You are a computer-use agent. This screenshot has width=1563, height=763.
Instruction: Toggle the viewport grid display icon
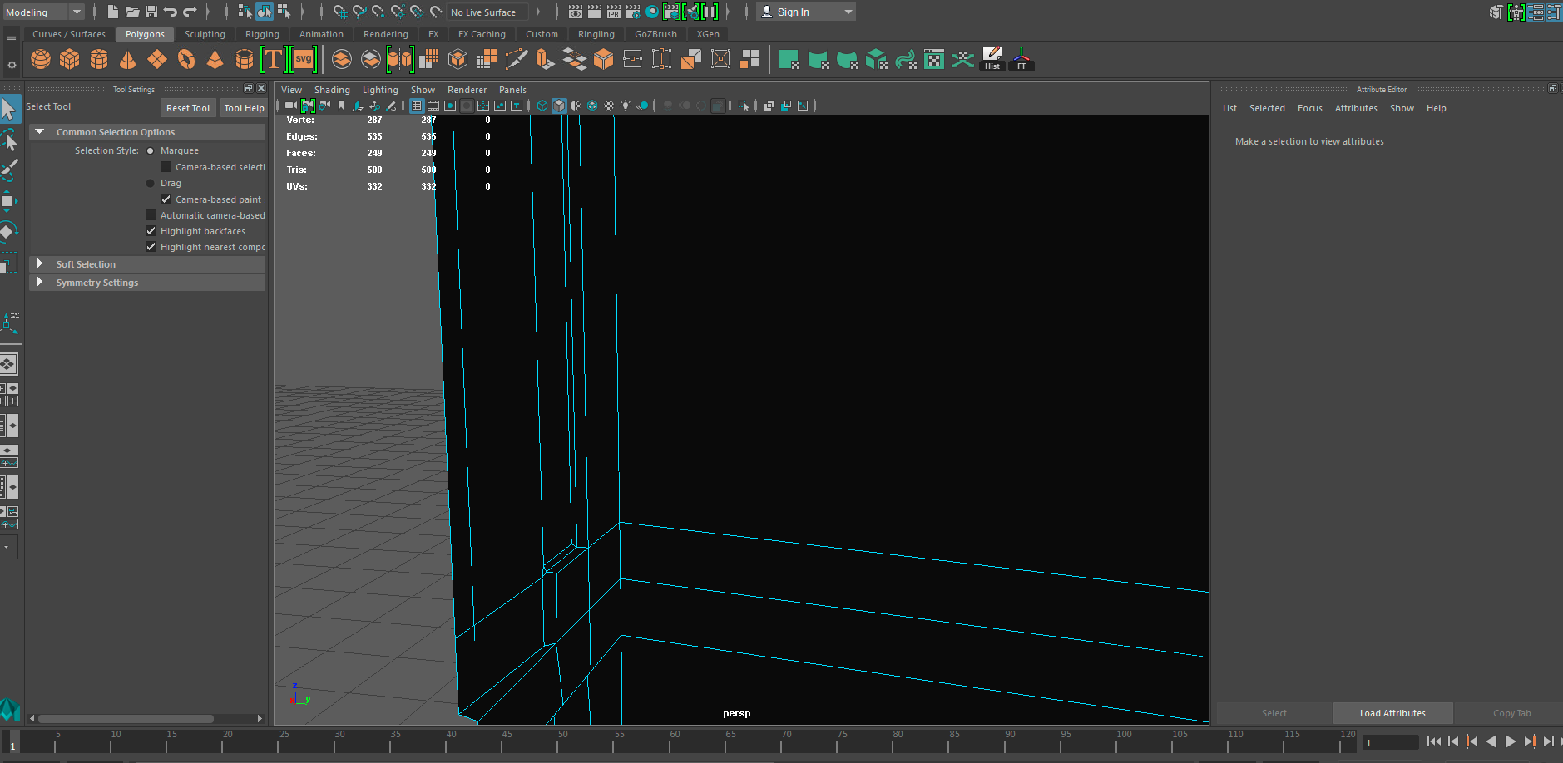pyautogui.click(x=417, y=106)
